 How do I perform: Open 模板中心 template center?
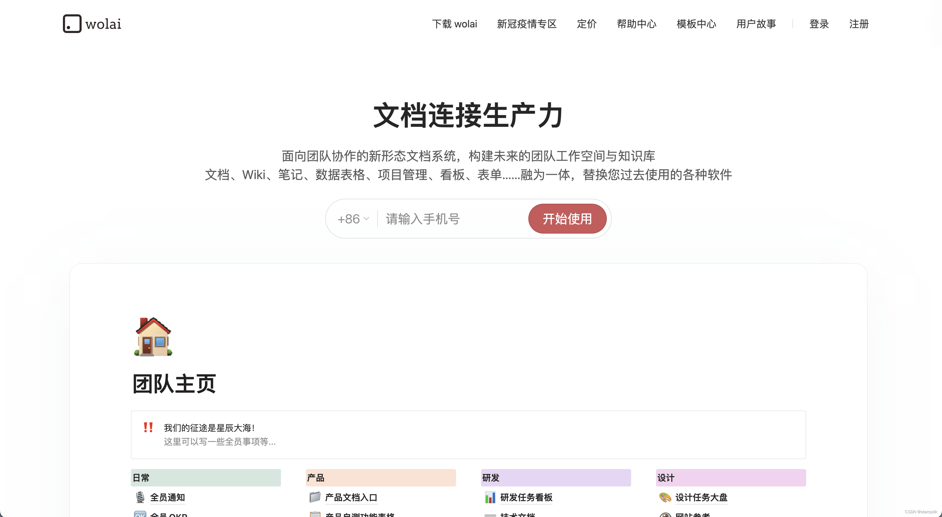click(x=696, y=24)
